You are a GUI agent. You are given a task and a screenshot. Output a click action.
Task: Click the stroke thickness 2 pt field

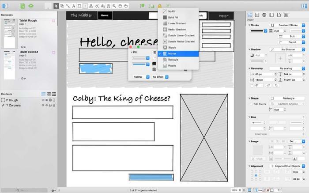click(x=279, y=31)
